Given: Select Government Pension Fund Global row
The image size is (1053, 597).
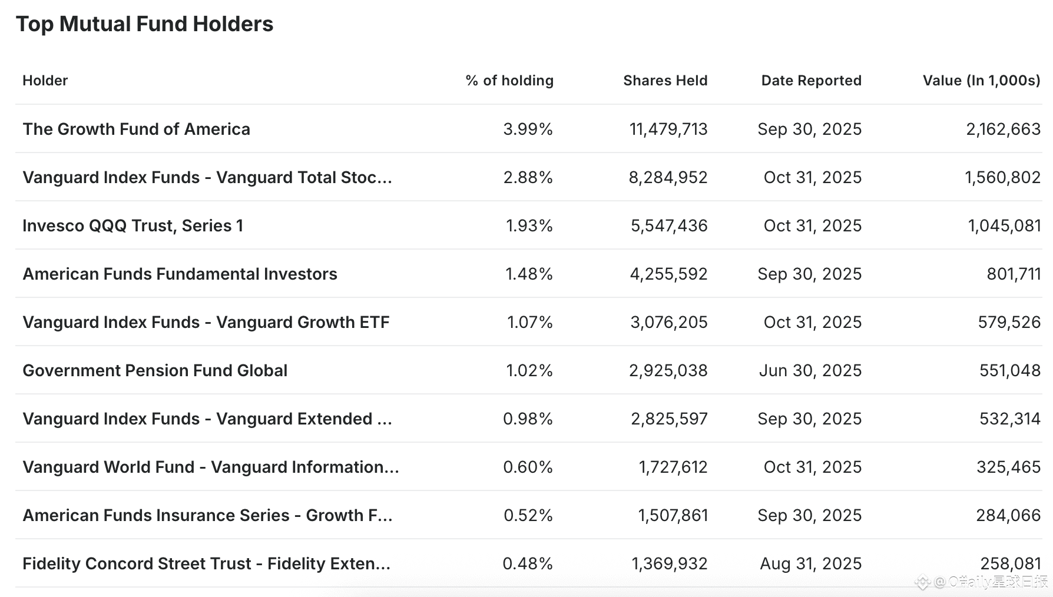Looking at the screenshot, I should [155, 370].
